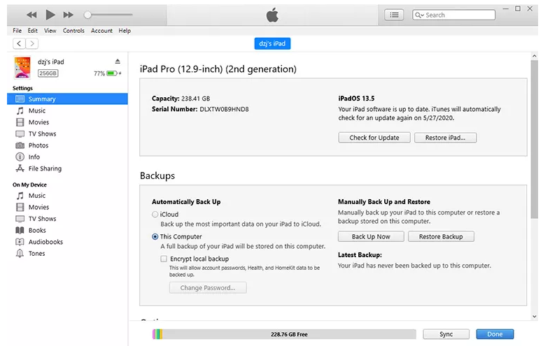
Task: Click the search magnifier dropdown icon
Action: (419, 15)
